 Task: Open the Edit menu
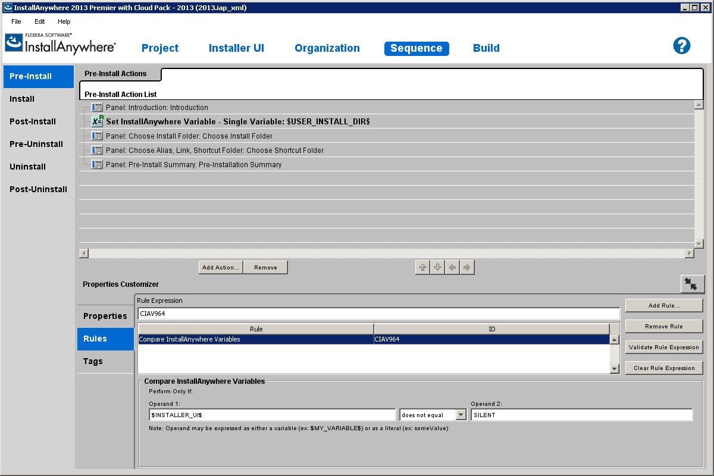(40, 21)
